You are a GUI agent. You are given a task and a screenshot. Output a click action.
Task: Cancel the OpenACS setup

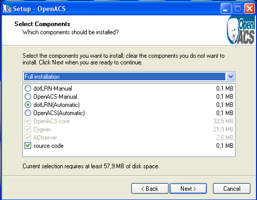(x=231, y=189)
